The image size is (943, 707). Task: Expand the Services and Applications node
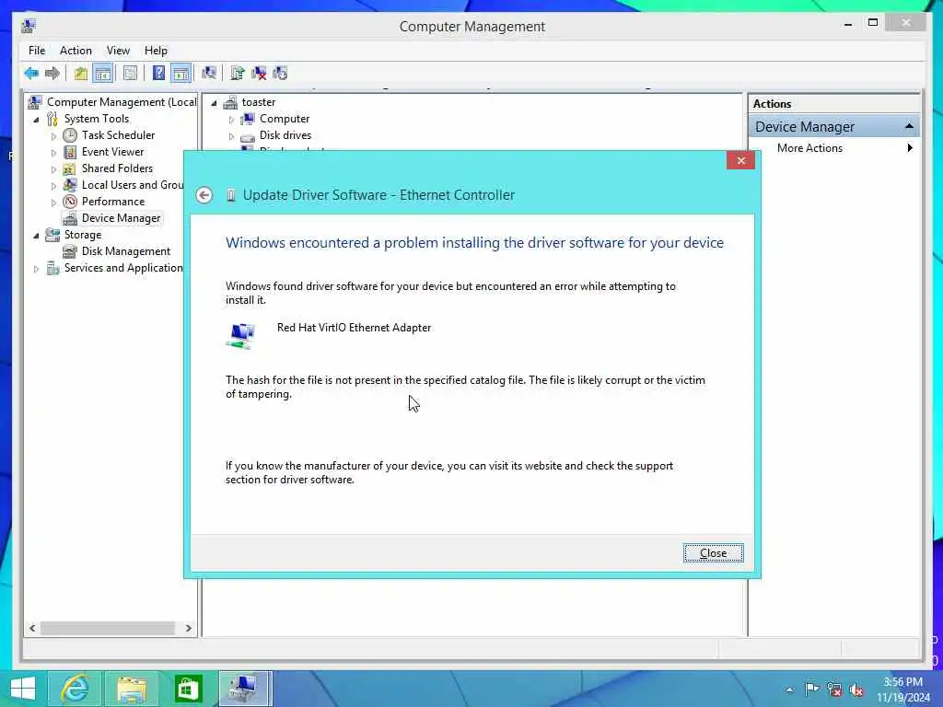click(36, 269)
